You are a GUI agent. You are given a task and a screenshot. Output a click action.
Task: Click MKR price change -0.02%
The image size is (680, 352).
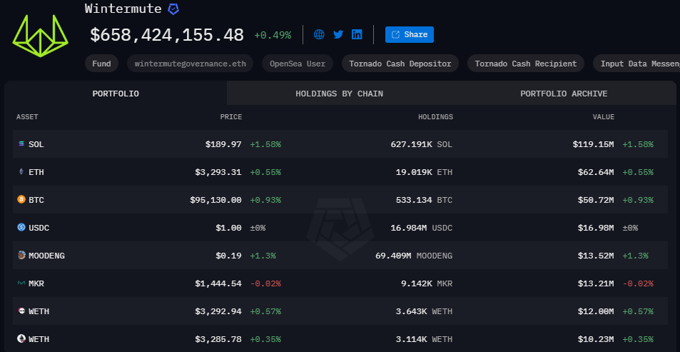tap(265, 283)
